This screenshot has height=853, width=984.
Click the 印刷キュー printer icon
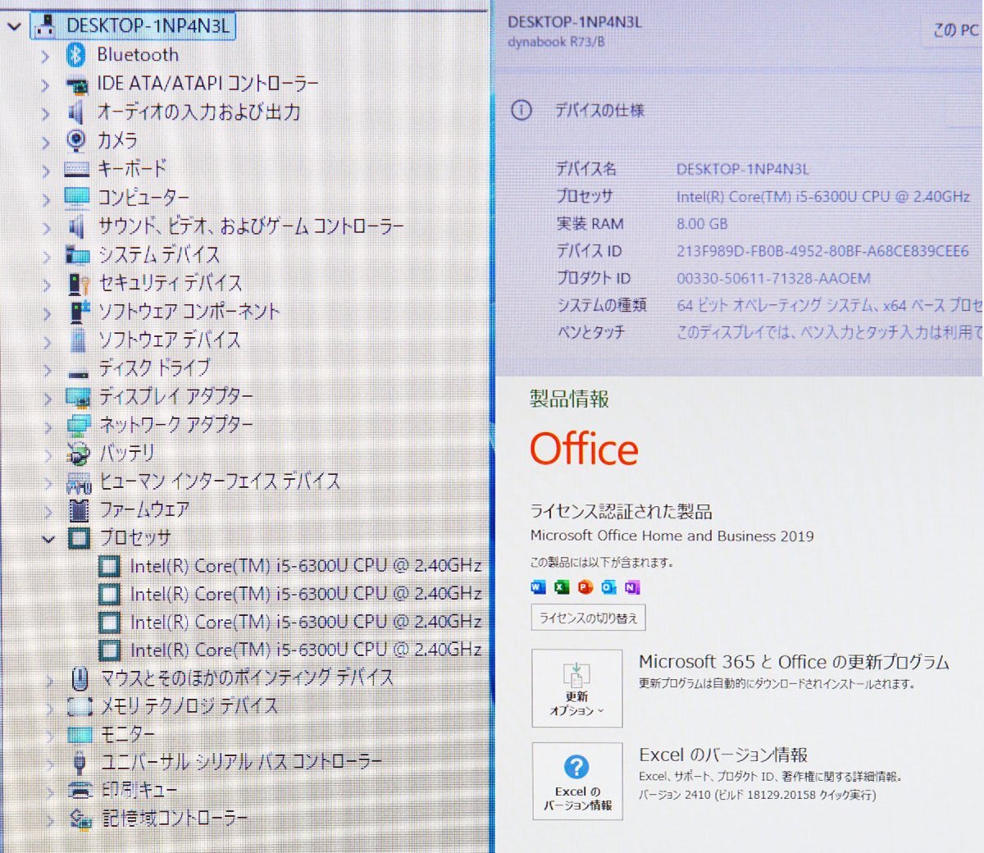coord(80,791)
